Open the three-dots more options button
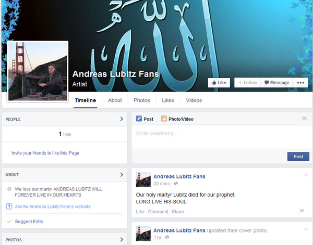 pos(300,83)
